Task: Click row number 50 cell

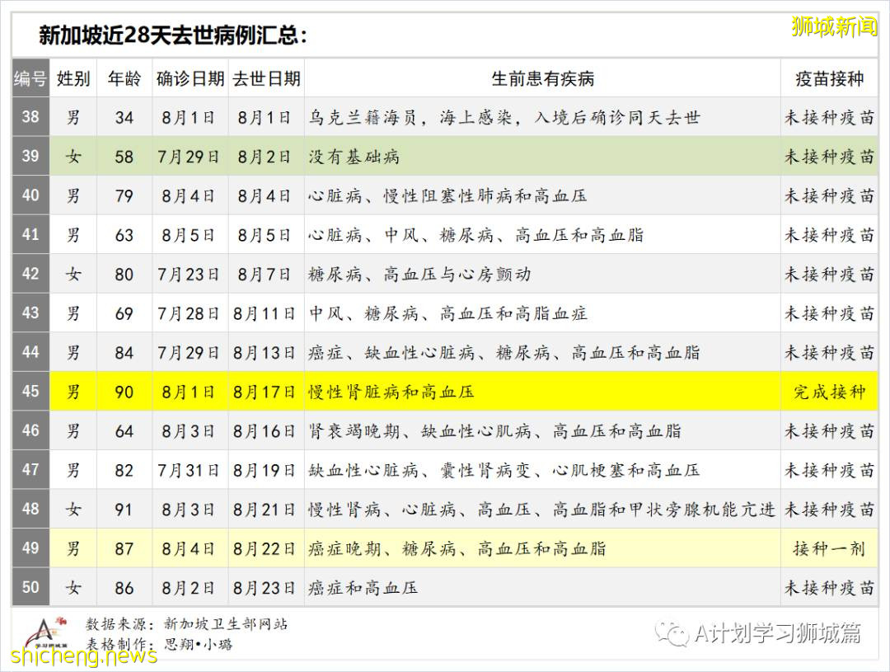Action: [x=30, y=587]
